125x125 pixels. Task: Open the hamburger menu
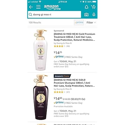[x=38, y=7]
